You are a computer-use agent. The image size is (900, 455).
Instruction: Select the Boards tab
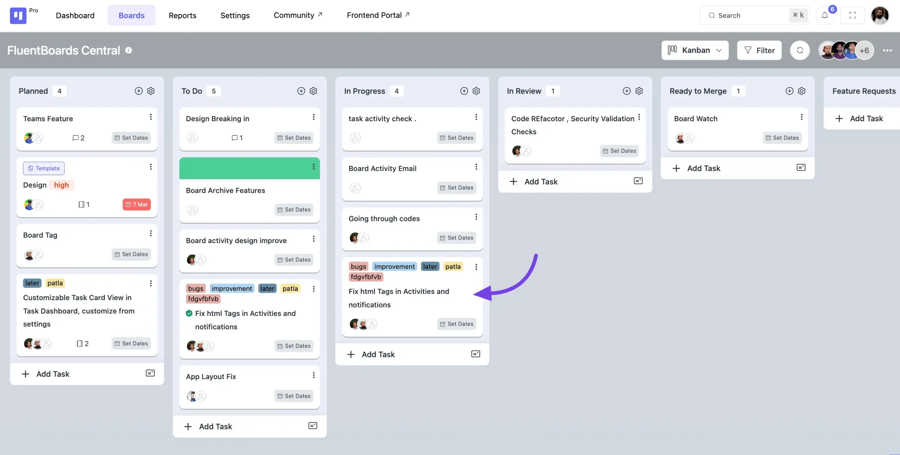click(131, 15)
